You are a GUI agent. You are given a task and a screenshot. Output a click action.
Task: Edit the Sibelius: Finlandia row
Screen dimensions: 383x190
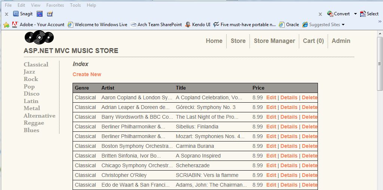click(271, 127)
